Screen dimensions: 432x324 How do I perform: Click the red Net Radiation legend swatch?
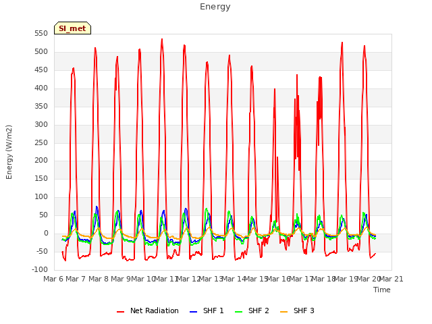click(120, 312)
